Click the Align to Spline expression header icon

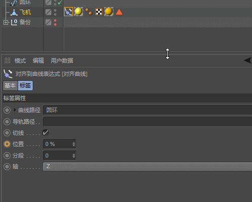click(8, 74)
